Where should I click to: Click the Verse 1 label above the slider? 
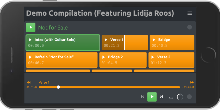tap(44, 82)
